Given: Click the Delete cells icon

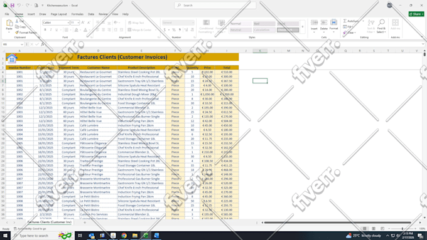Looking at the screenshot, I should (x=324, y=23).
